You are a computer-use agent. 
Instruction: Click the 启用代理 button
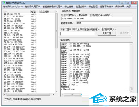pyautogui.click(x=107, y=34)
